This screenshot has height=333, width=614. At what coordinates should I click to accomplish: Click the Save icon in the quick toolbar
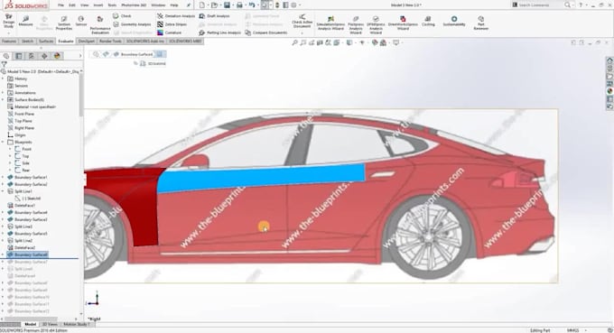[227, 5]
